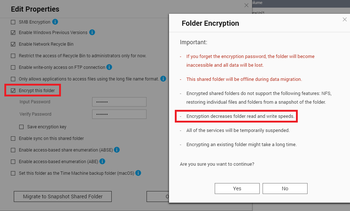Click Migrate to Snapshot Shared Folder button
The width and height of the screenshot is (350, 211).
63,196
